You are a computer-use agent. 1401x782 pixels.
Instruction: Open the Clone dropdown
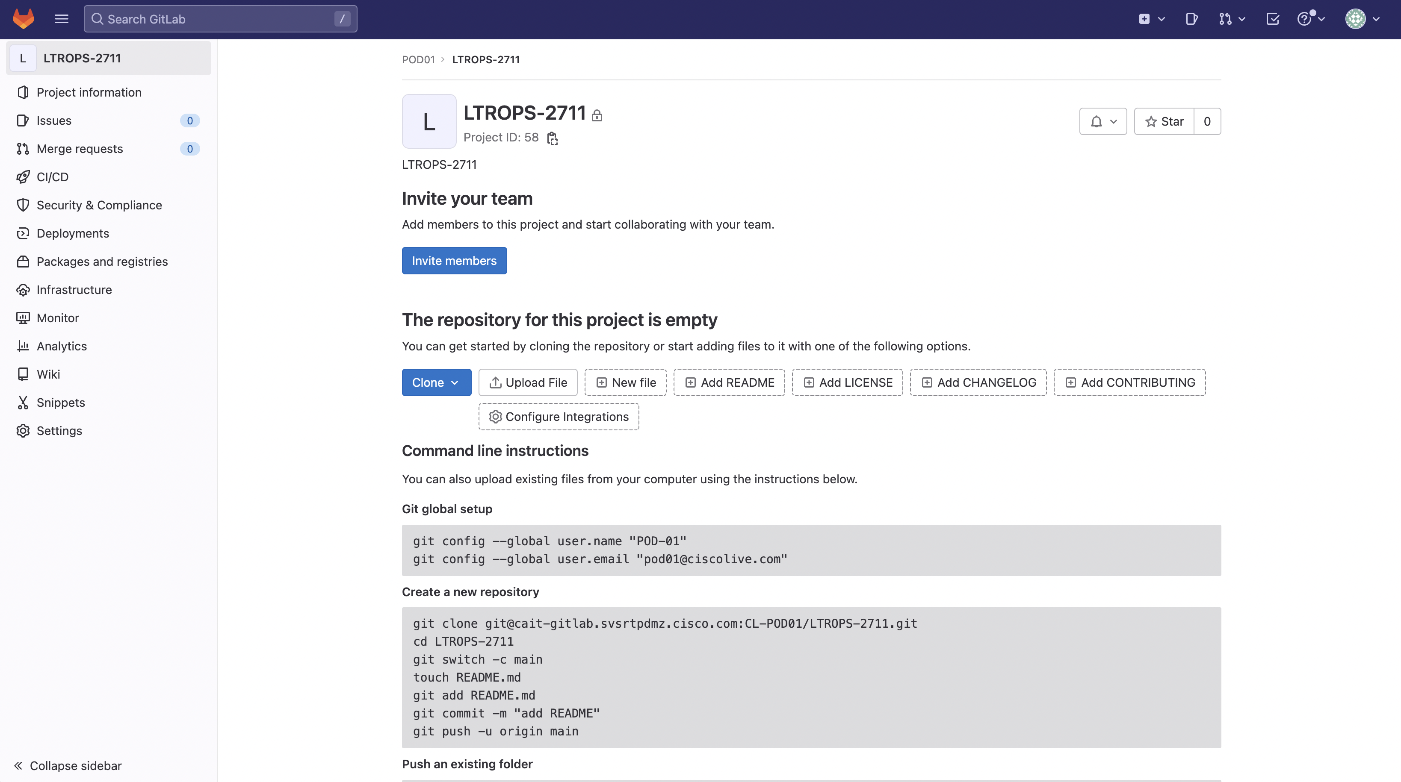coord(436,382)
